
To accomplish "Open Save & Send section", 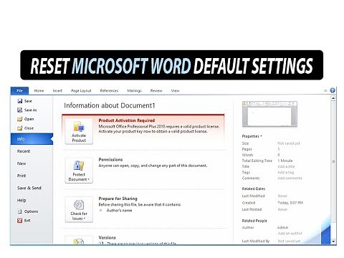I will point(29,188).
